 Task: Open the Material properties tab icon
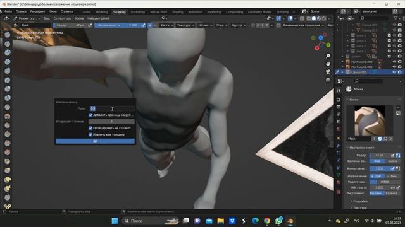[339, 182]
